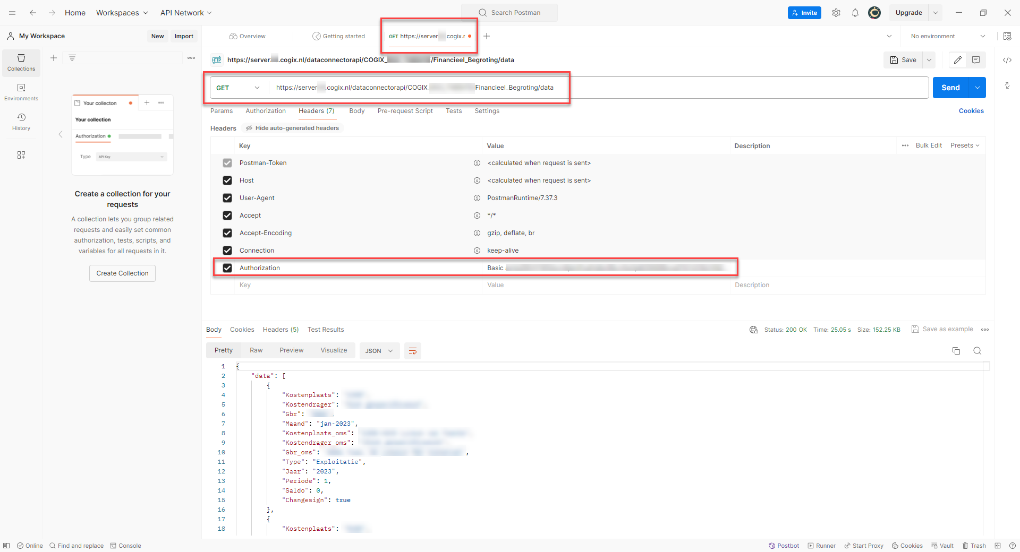Open the settings gear icon
1020x552 pixels.
point(836,13)
